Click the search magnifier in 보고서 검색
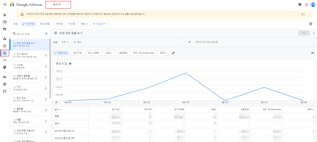The image size is (317, 142). click(x=14, y=33)
